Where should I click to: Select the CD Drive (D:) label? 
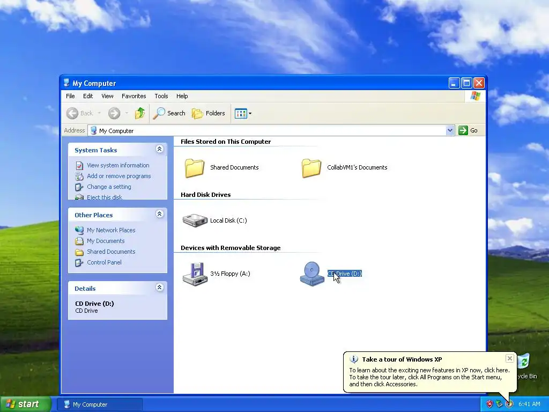(345, 274)
